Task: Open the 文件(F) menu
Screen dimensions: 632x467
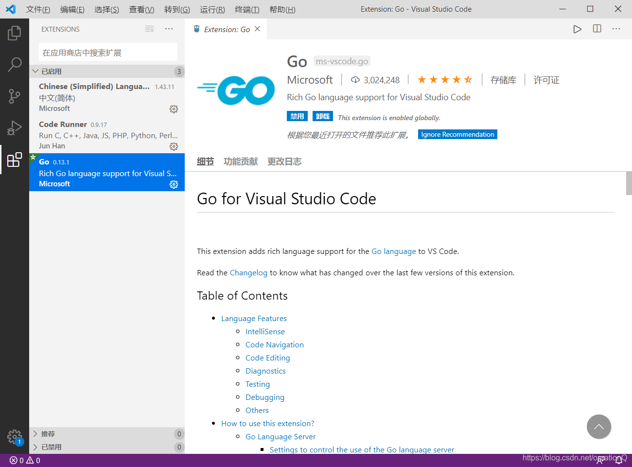Action: pyautogui.click(x=38, y=9)
